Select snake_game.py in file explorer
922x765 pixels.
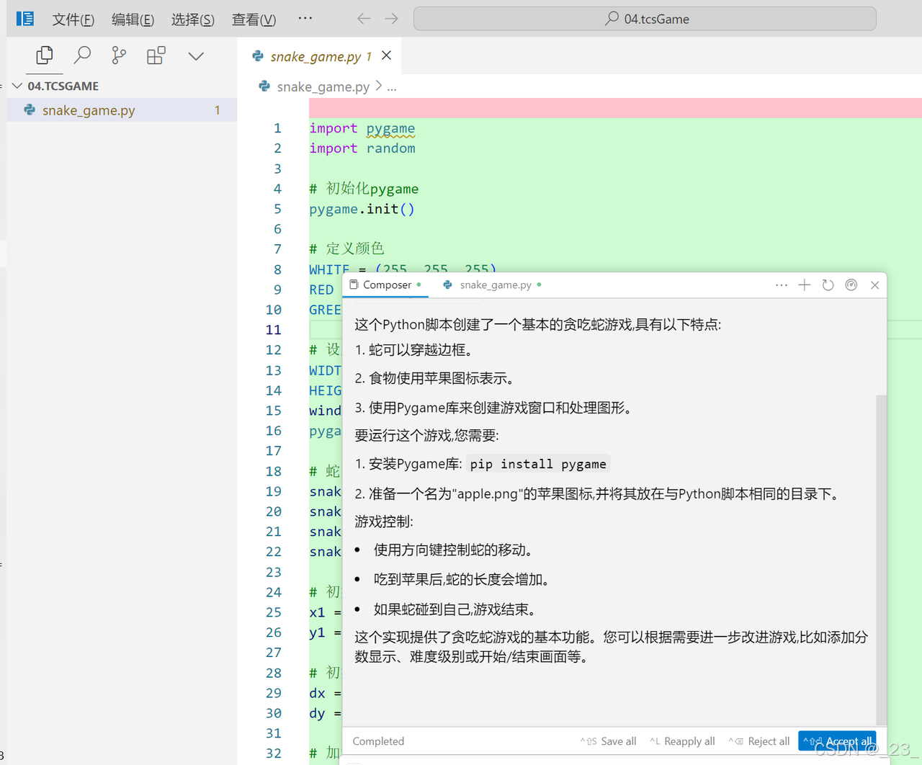(x=89, y=110)
